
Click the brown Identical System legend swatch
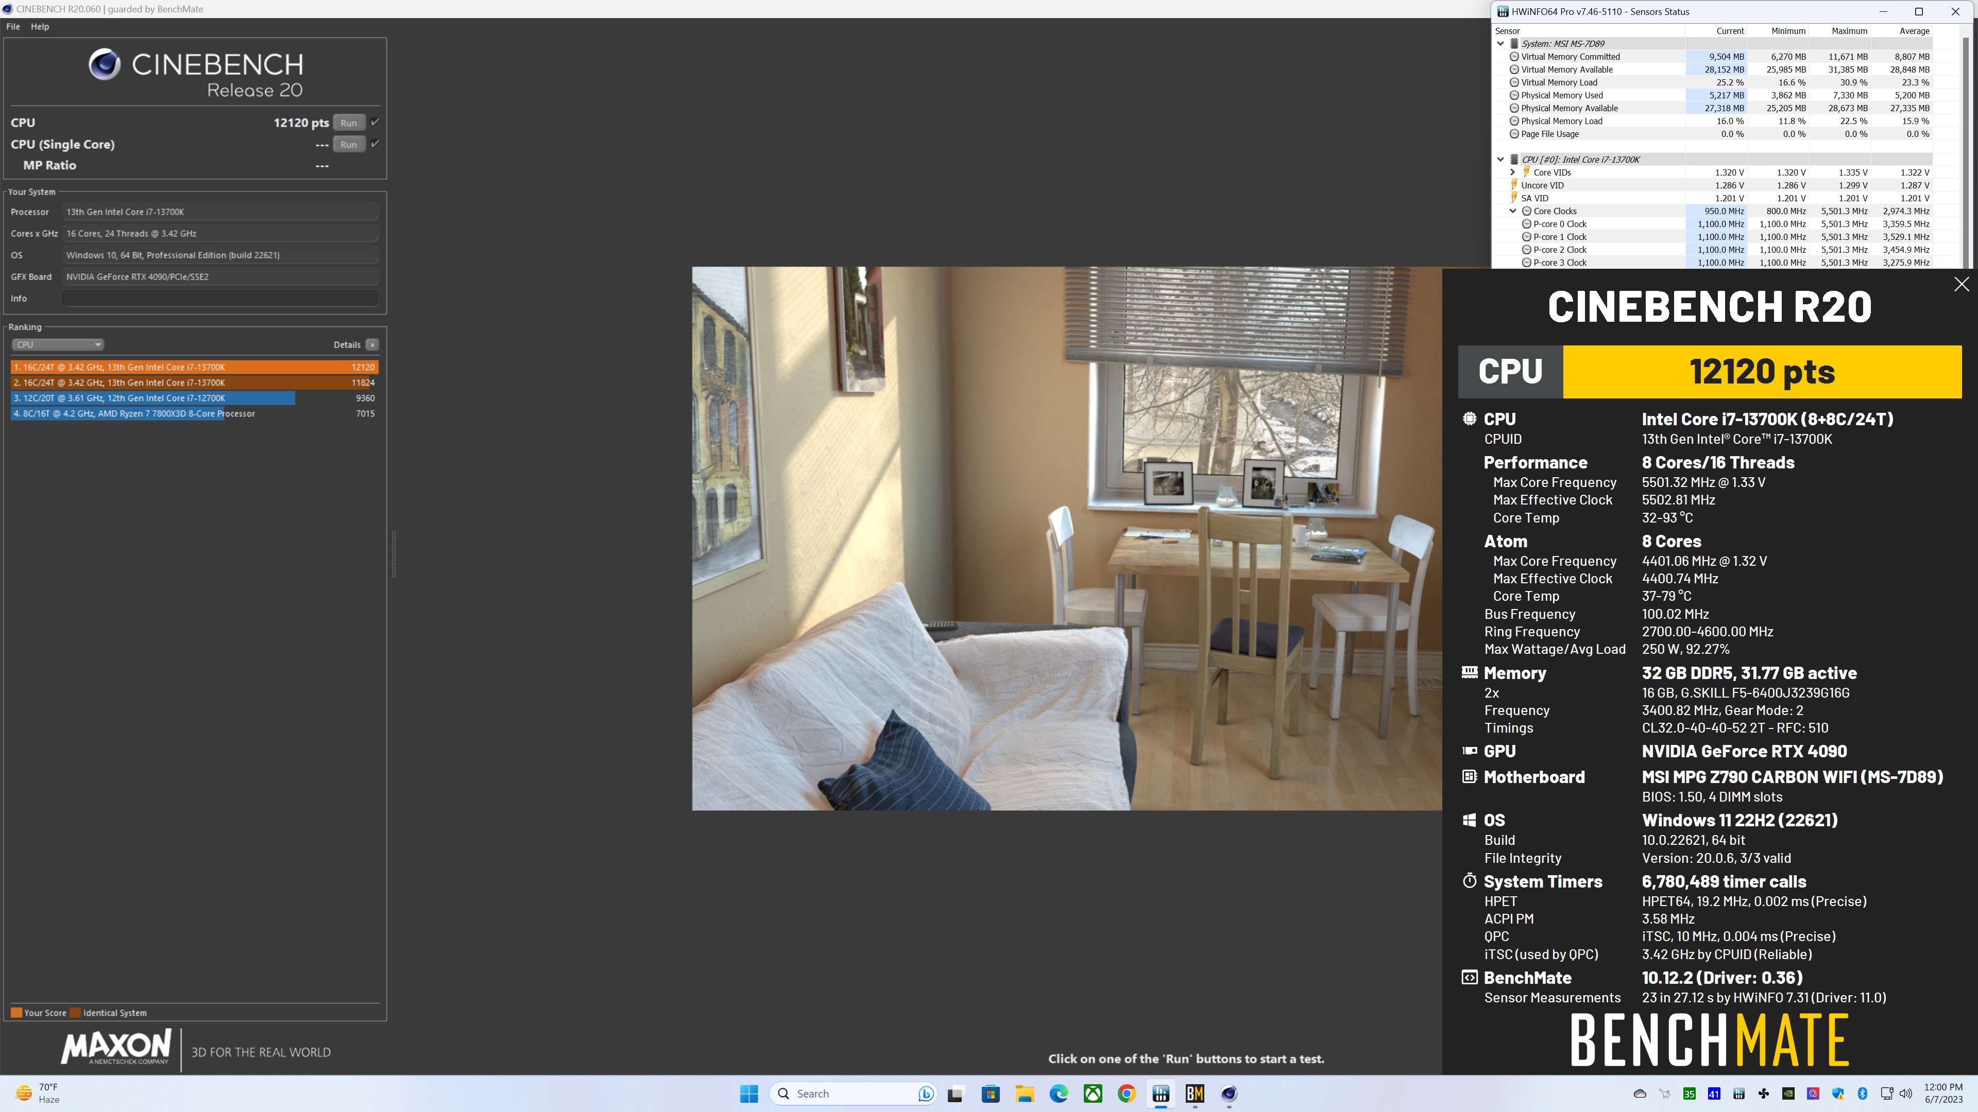[x=75, y=1012]
